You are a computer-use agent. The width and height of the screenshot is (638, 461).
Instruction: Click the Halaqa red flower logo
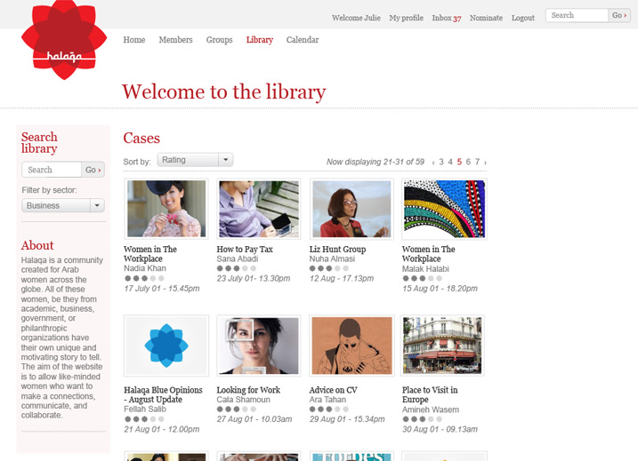point(64,39)
